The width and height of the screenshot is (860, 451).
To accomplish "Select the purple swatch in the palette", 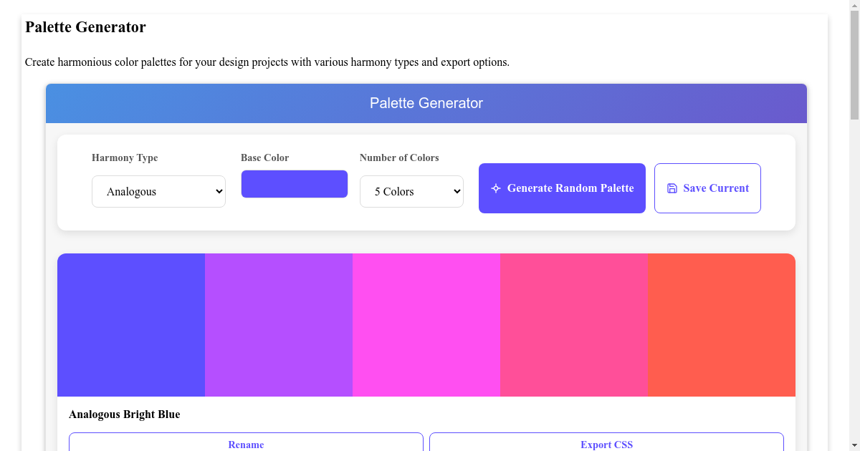I will [279, 324].
